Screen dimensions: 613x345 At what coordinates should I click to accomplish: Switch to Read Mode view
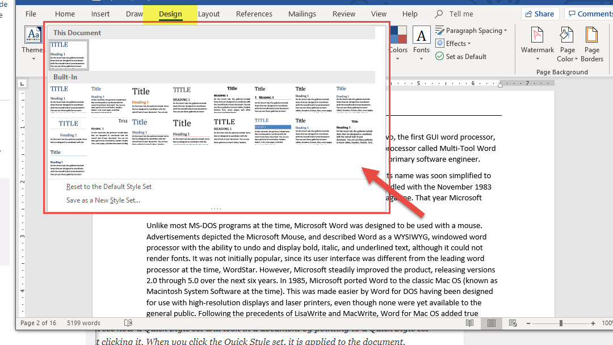469,323
